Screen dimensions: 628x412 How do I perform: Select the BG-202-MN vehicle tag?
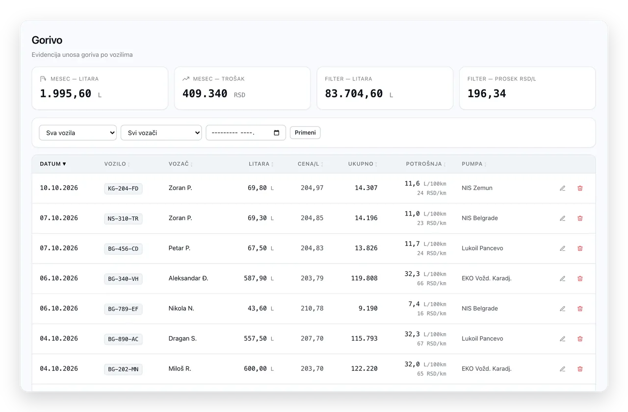tap(123, 369)
